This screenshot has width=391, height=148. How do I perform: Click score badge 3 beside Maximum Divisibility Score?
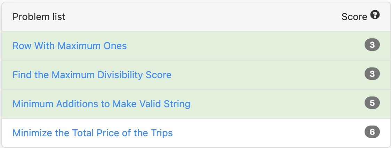(x=372, y=74)
